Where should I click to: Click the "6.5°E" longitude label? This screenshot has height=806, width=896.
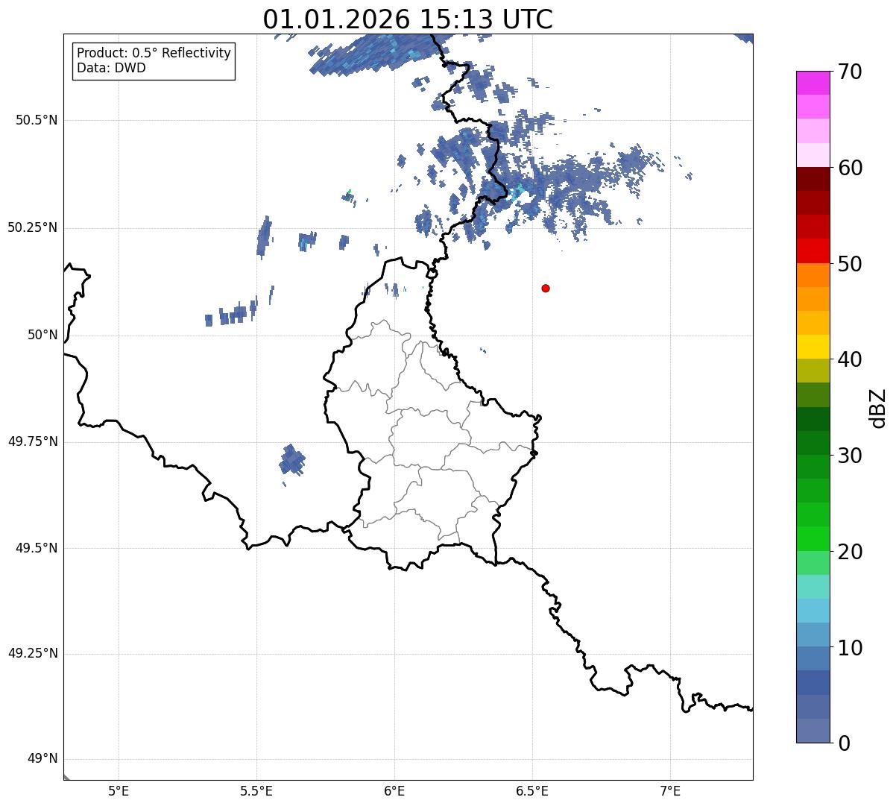click(x=532, y=791)
